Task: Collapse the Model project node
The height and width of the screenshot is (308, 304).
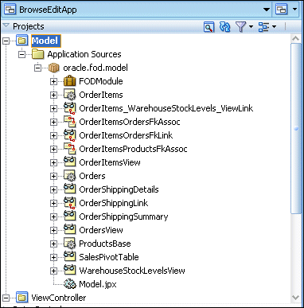Action: [6, 41]
